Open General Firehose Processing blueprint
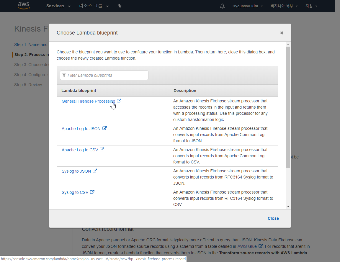340x262 pixels. coord(88,101)
